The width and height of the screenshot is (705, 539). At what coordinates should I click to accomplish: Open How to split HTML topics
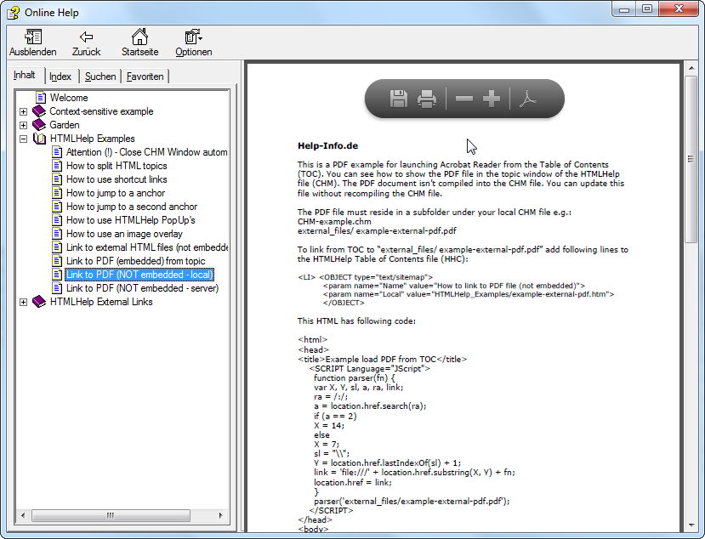point(117,166)
